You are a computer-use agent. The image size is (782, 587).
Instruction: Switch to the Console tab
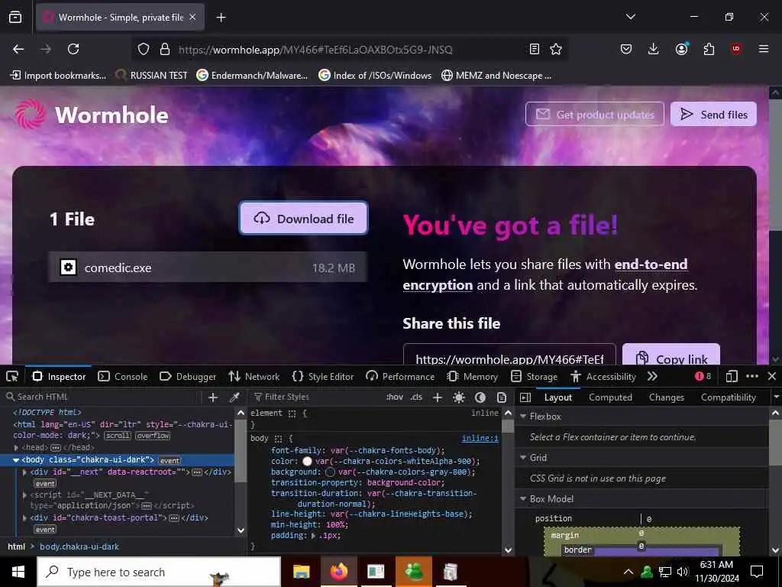tap(123, 376)
